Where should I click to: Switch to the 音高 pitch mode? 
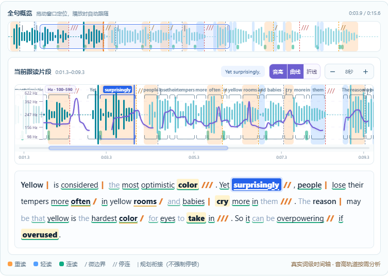point(278,71)
